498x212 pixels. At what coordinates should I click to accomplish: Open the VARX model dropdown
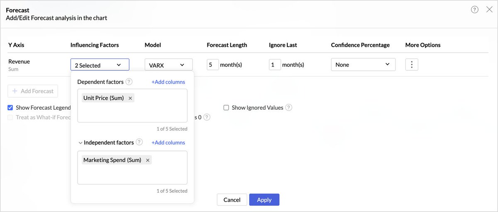[x=168, y=65]
